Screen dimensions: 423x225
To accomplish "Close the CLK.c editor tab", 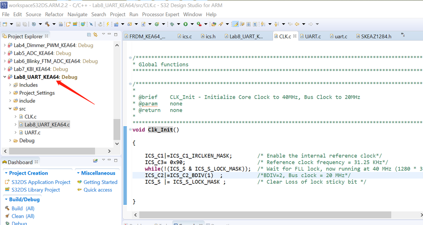I will [295, 36].
